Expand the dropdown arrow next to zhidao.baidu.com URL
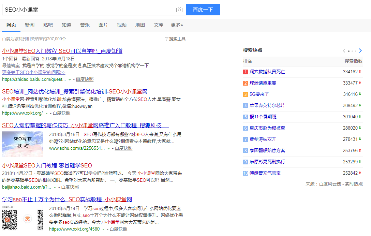371x236 pixels. (x=70, y=80)
